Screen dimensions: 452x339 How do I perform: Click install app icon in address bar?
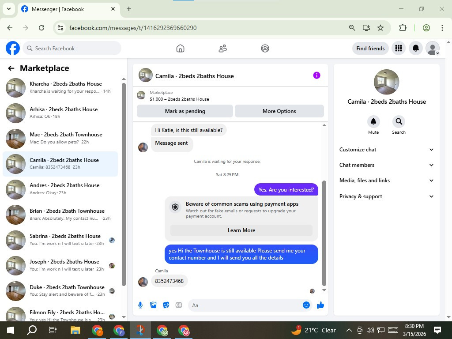pos(366,28)
